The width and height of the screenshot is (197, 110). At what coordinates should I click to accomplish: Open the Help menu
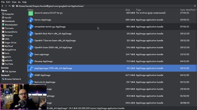pyautogui.click(x=24, y=2)
